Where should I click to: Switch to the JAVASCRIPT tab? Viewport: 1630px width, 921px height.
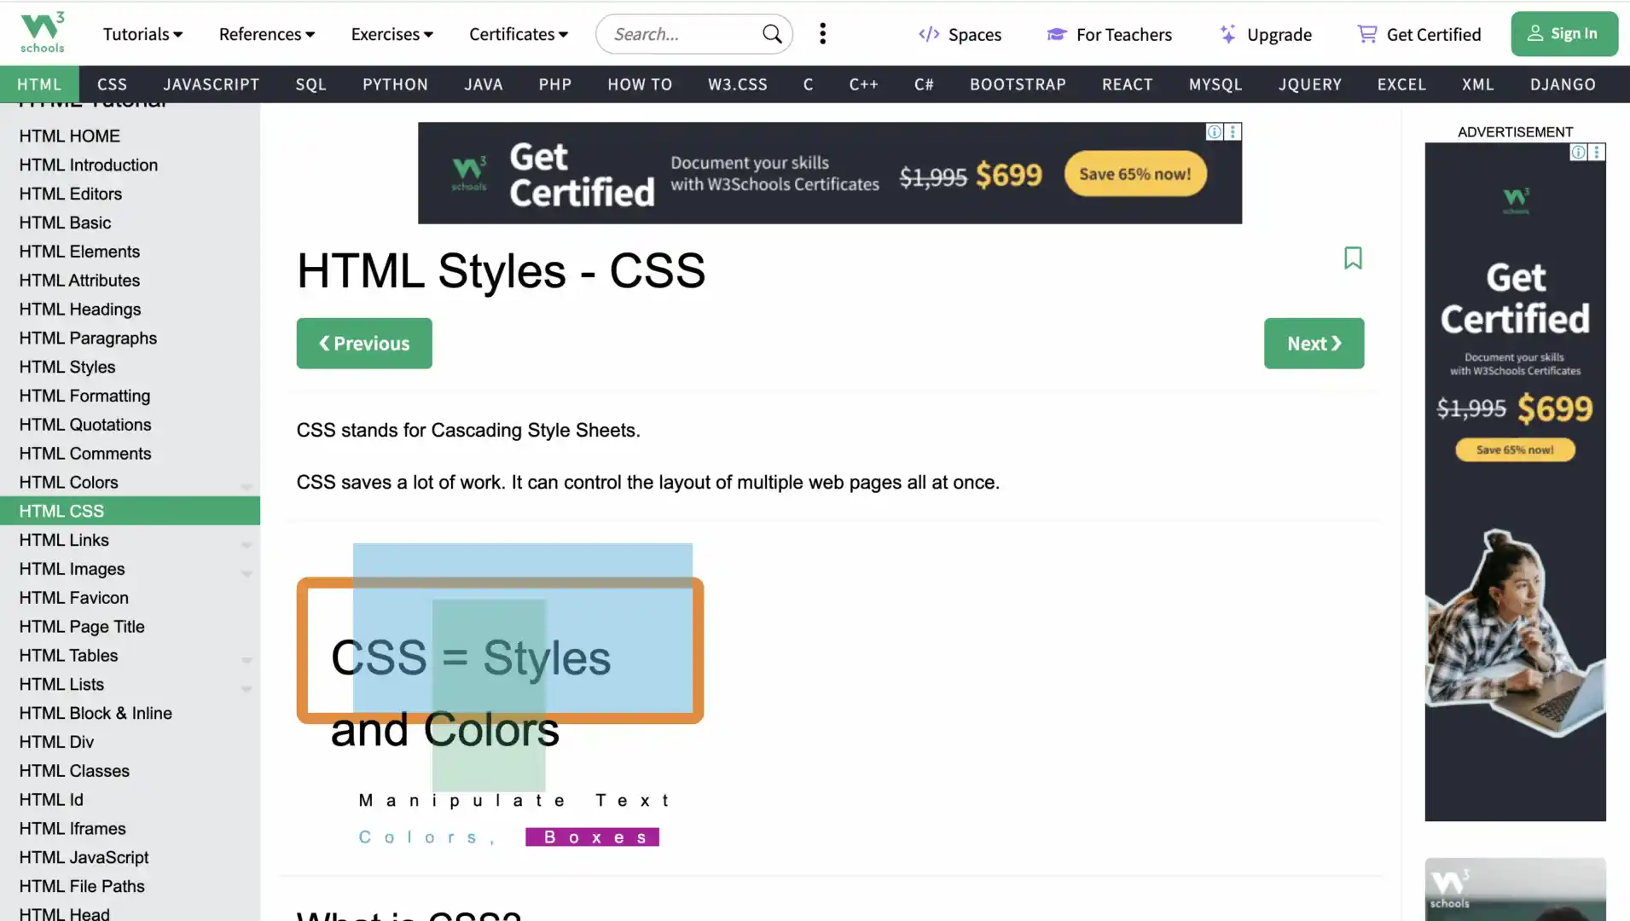point(212,84)
